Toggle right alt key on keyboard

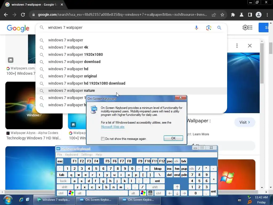pos(133,193)
